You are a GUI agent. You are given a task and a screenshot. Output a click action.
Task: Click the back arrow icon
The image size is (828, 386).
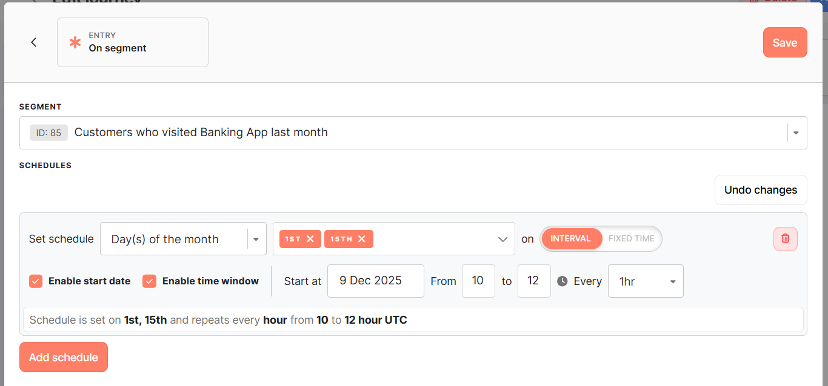[34, 42]
